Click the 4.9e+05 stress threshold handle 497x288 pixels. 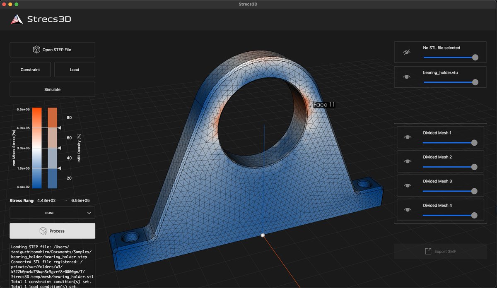tap(60, 128)
